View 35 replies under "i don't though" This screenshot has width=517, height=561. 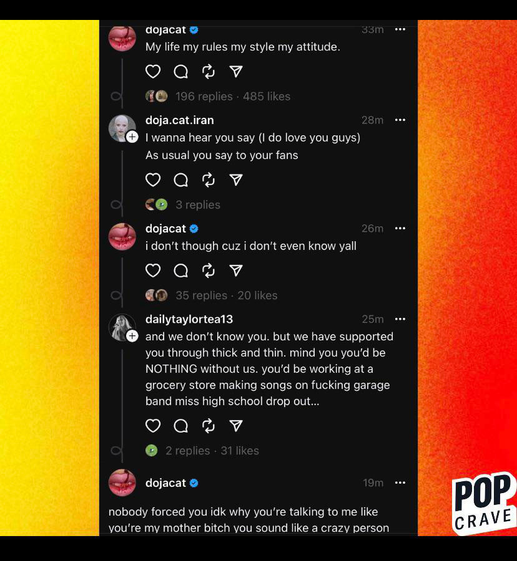point(201,295)
